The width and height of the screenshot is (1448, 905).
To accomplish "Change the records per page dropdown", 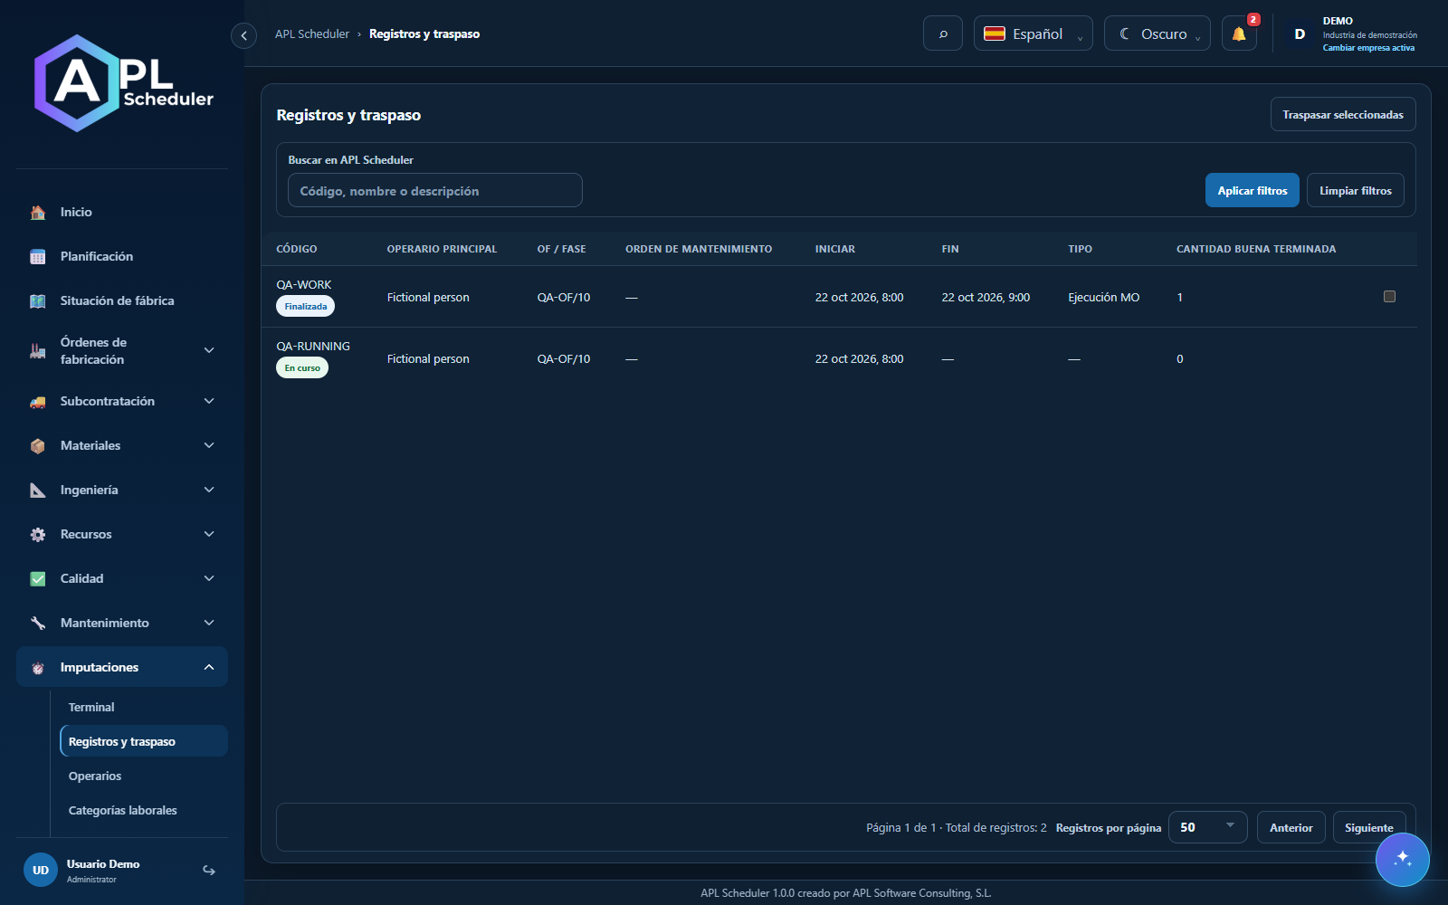I will click(1208, 827).
